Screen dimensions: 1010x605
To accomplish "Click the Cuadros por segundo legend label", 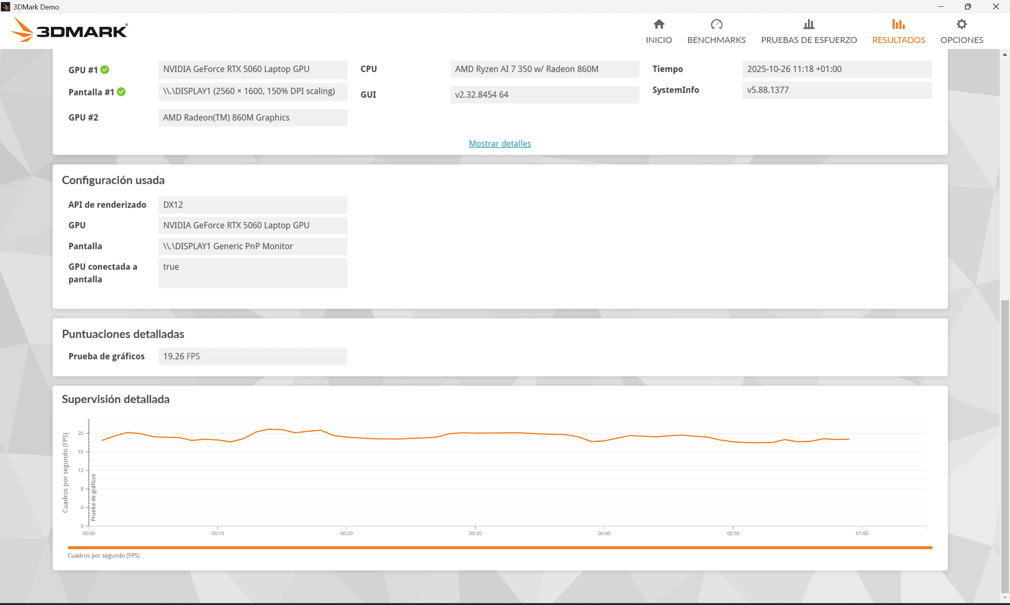I will (103, 555).
